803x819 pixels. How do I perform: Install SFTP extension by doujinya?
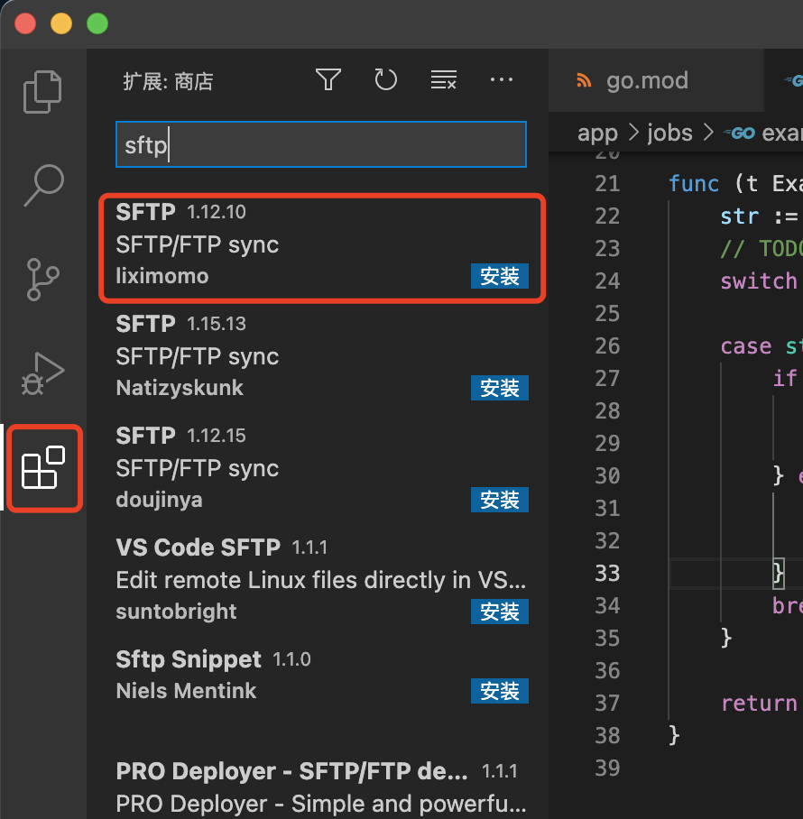click(x=500, y=500)
